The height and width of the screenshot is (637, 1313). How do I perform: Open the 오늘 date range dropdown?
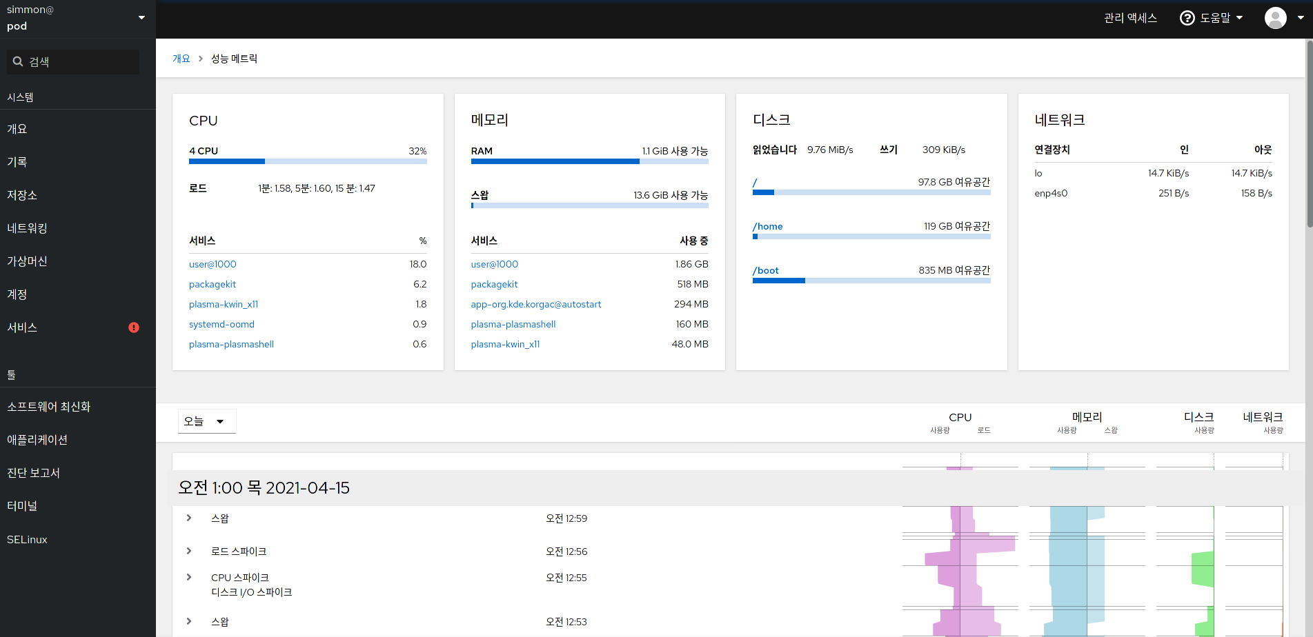pos(207,421)
